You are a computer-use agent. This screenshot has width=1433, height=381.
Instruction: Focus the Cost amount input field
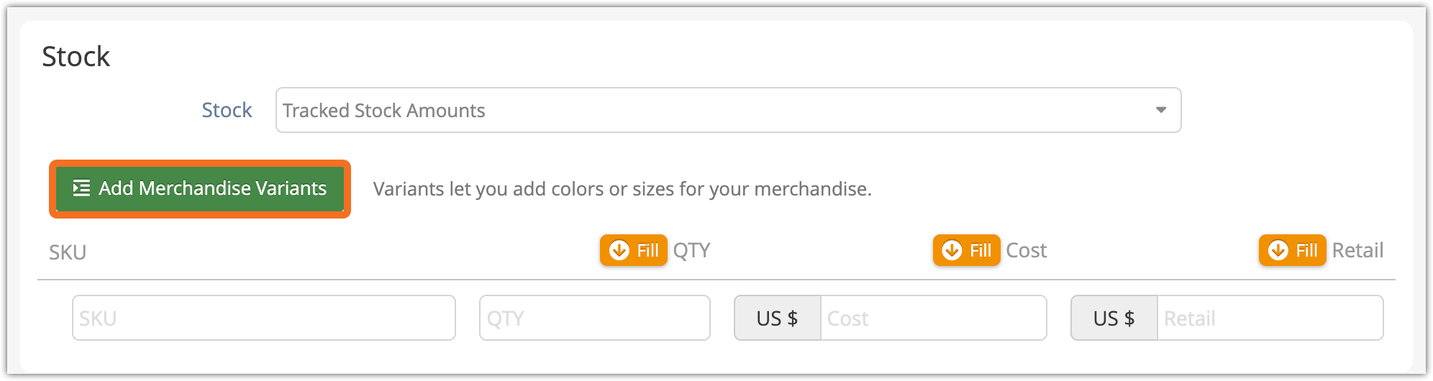pos(933,318)
